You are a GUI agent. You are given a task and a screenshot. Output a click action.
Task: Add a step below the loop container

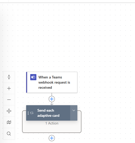point(52,138)
